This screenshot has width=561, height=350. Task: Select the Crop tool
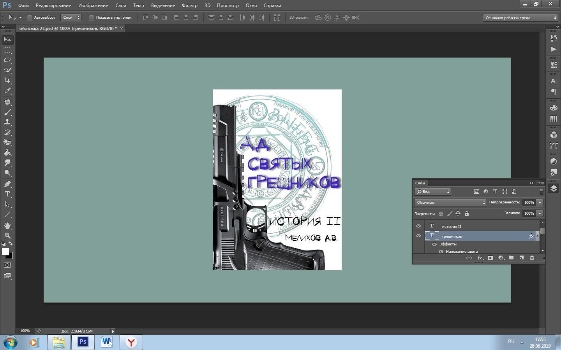pyautogui.click(x=7, y=80)
